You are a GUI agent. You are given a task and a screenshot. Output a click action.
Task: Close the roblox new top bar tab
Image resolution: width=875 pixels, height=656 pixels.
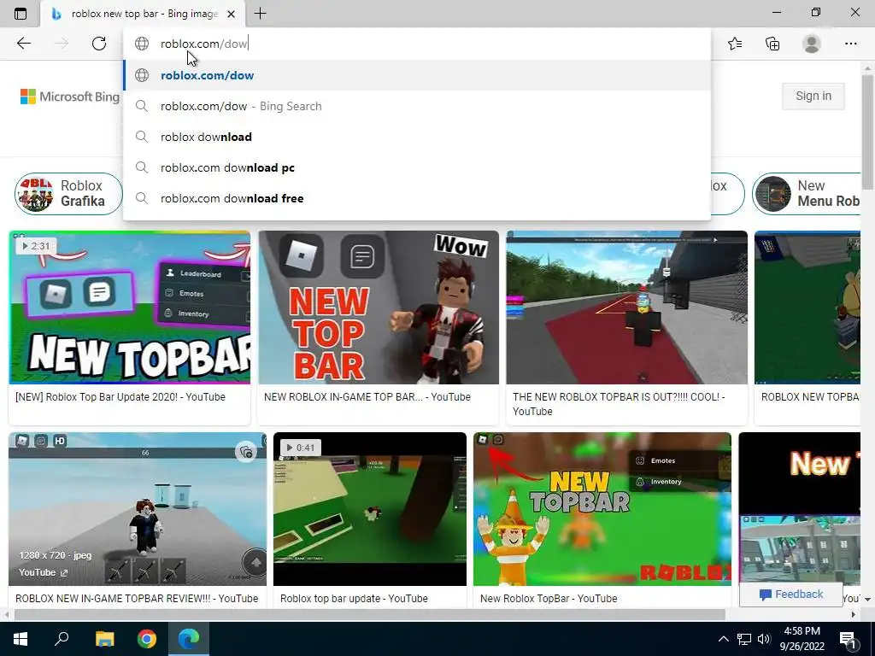click(231, 14)
